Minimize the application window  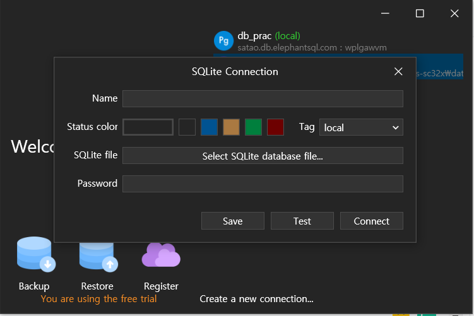pyautogui.click(x=385, y=13)
